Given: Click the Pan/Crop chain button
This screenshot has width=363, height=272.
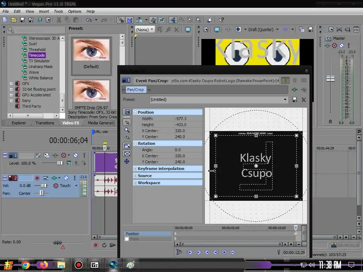Looking at the screenshot, I should tap(135, 90).
